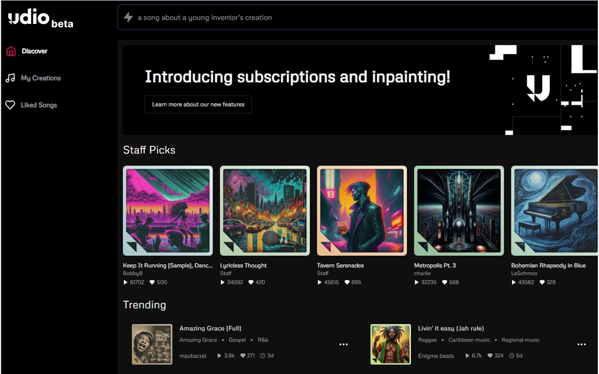Open three-dot menu for Livin' it easy
The width and height of the screenshot is (599, 374).
(x=582, y=344)
